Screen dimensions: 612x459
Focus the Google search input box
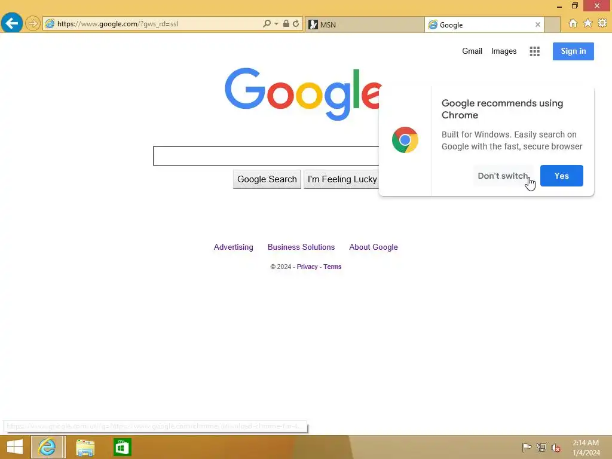(x=266, y=156)
